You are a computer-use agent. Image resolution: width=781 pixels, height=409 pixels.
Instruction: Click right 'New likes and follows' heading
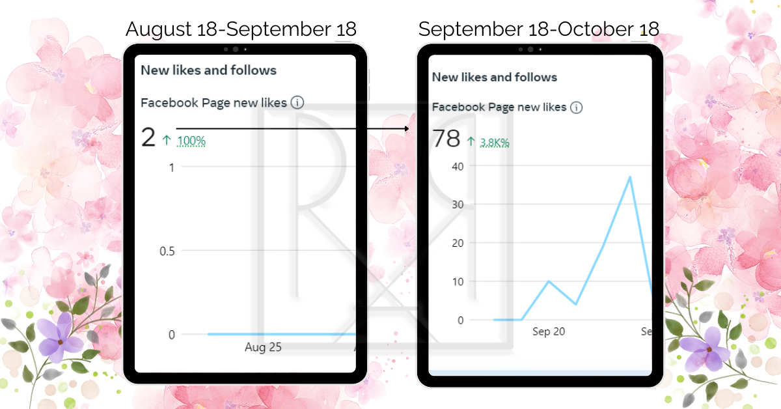tap(495, 77)
